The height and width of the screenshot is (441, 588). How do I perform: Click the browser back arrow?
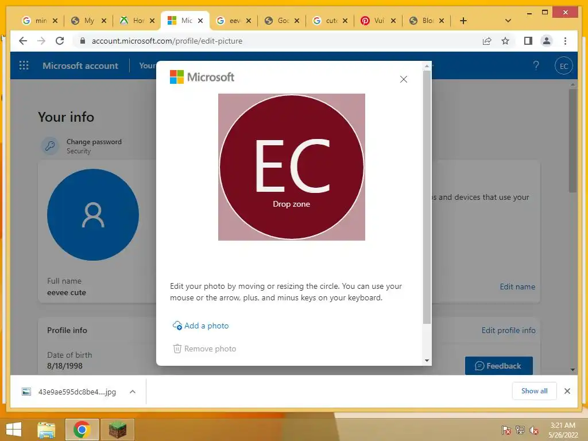coord(23,41)
